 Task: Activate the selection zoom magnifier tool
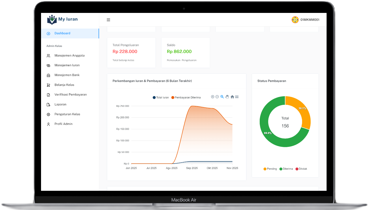222,97
